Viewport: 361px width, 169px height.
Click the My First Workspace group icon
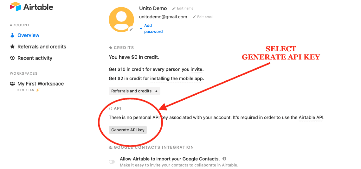12,84
